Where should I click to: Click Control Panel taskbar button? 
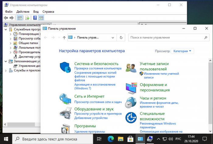(140, 139)
